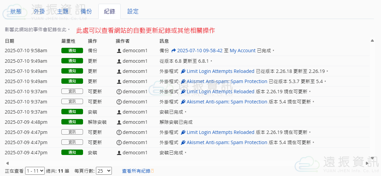Click user icon in the 備份 row
381x176 pixels.
(119, 51)
